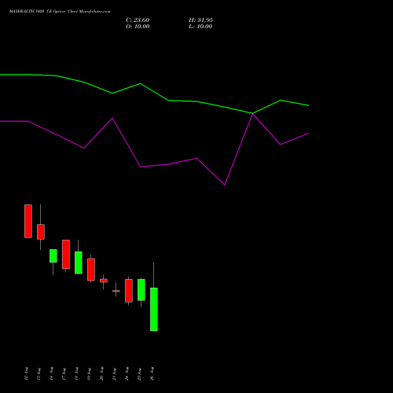The image size is (393, 393).
Task: Click the high value "H: 31.95"
Action: coord(200,20)
